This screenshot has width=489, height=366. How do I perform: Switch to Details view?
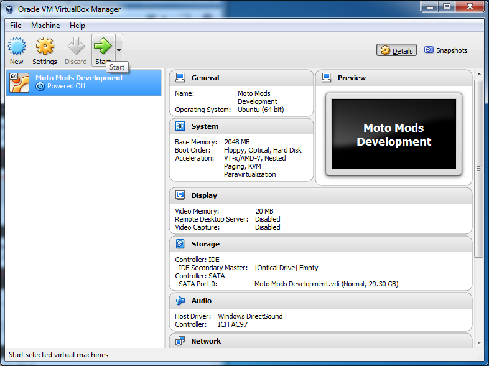(x=396, y=50)
